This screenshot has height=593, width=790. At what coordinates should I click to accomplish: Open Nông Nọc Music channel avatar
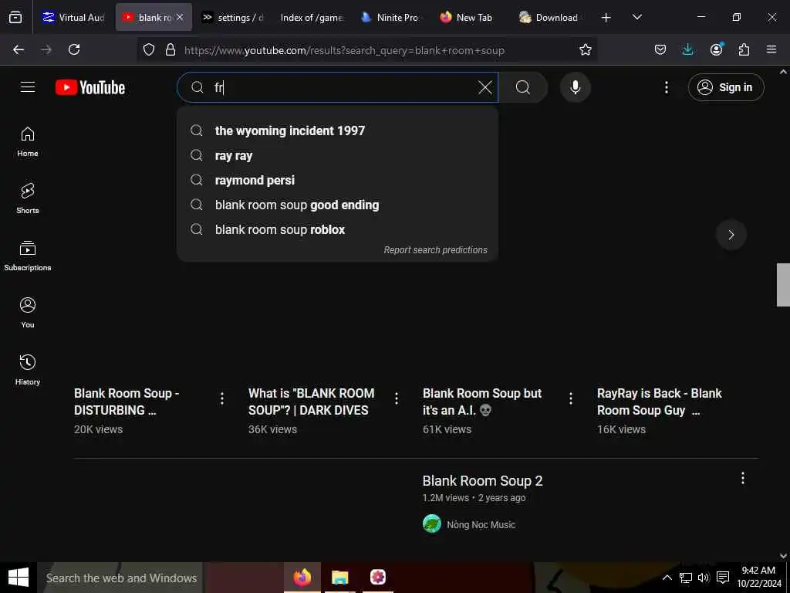click(x=432, y=524)
